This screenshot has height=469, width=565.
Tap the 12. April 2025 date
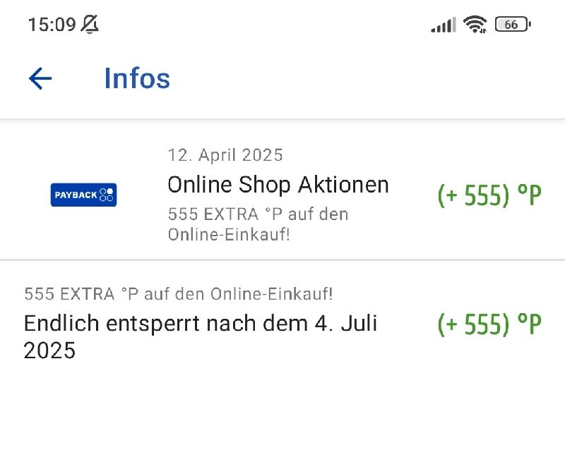click(x=225, y=155)
